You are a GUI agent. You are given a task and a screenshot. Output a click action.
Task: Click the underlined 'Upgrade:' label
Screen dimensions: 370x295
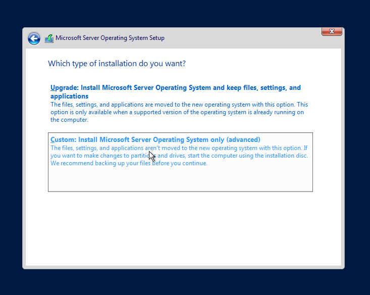(64, 88)
